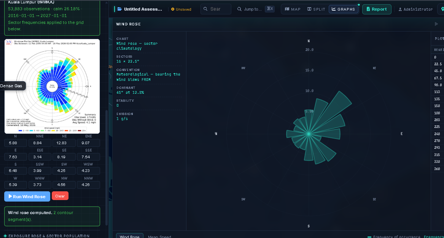
Task: Open the Administrator user menu
Action: click(x=416, y=9)
